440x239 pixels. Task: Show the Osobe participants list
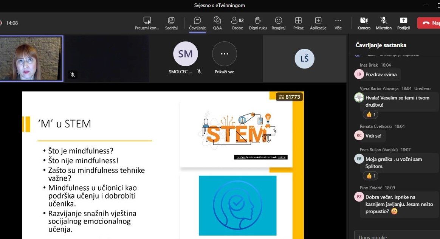click(x=237, y=23)
